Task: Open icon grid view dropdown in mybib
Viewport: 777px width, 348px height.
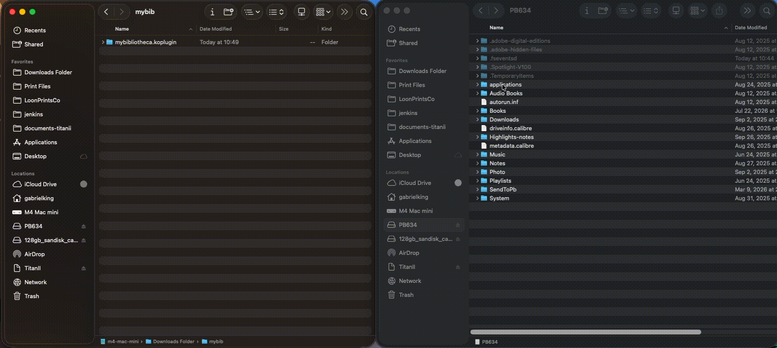Action: pos(323,12)
